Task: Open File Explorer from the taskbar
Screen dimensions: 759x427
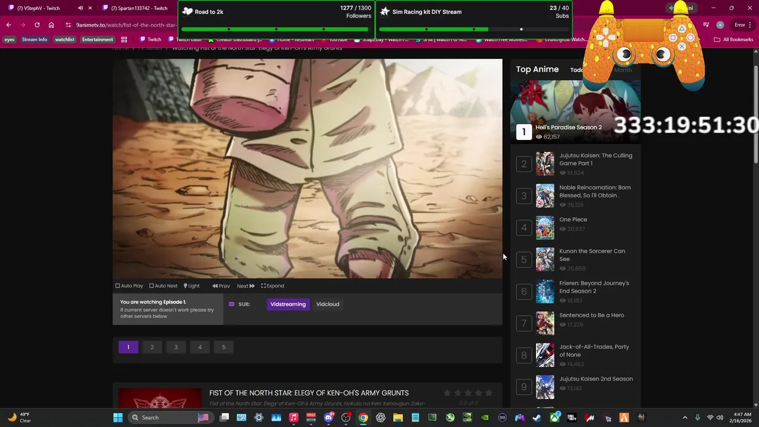Action: (x=398, y=418)
